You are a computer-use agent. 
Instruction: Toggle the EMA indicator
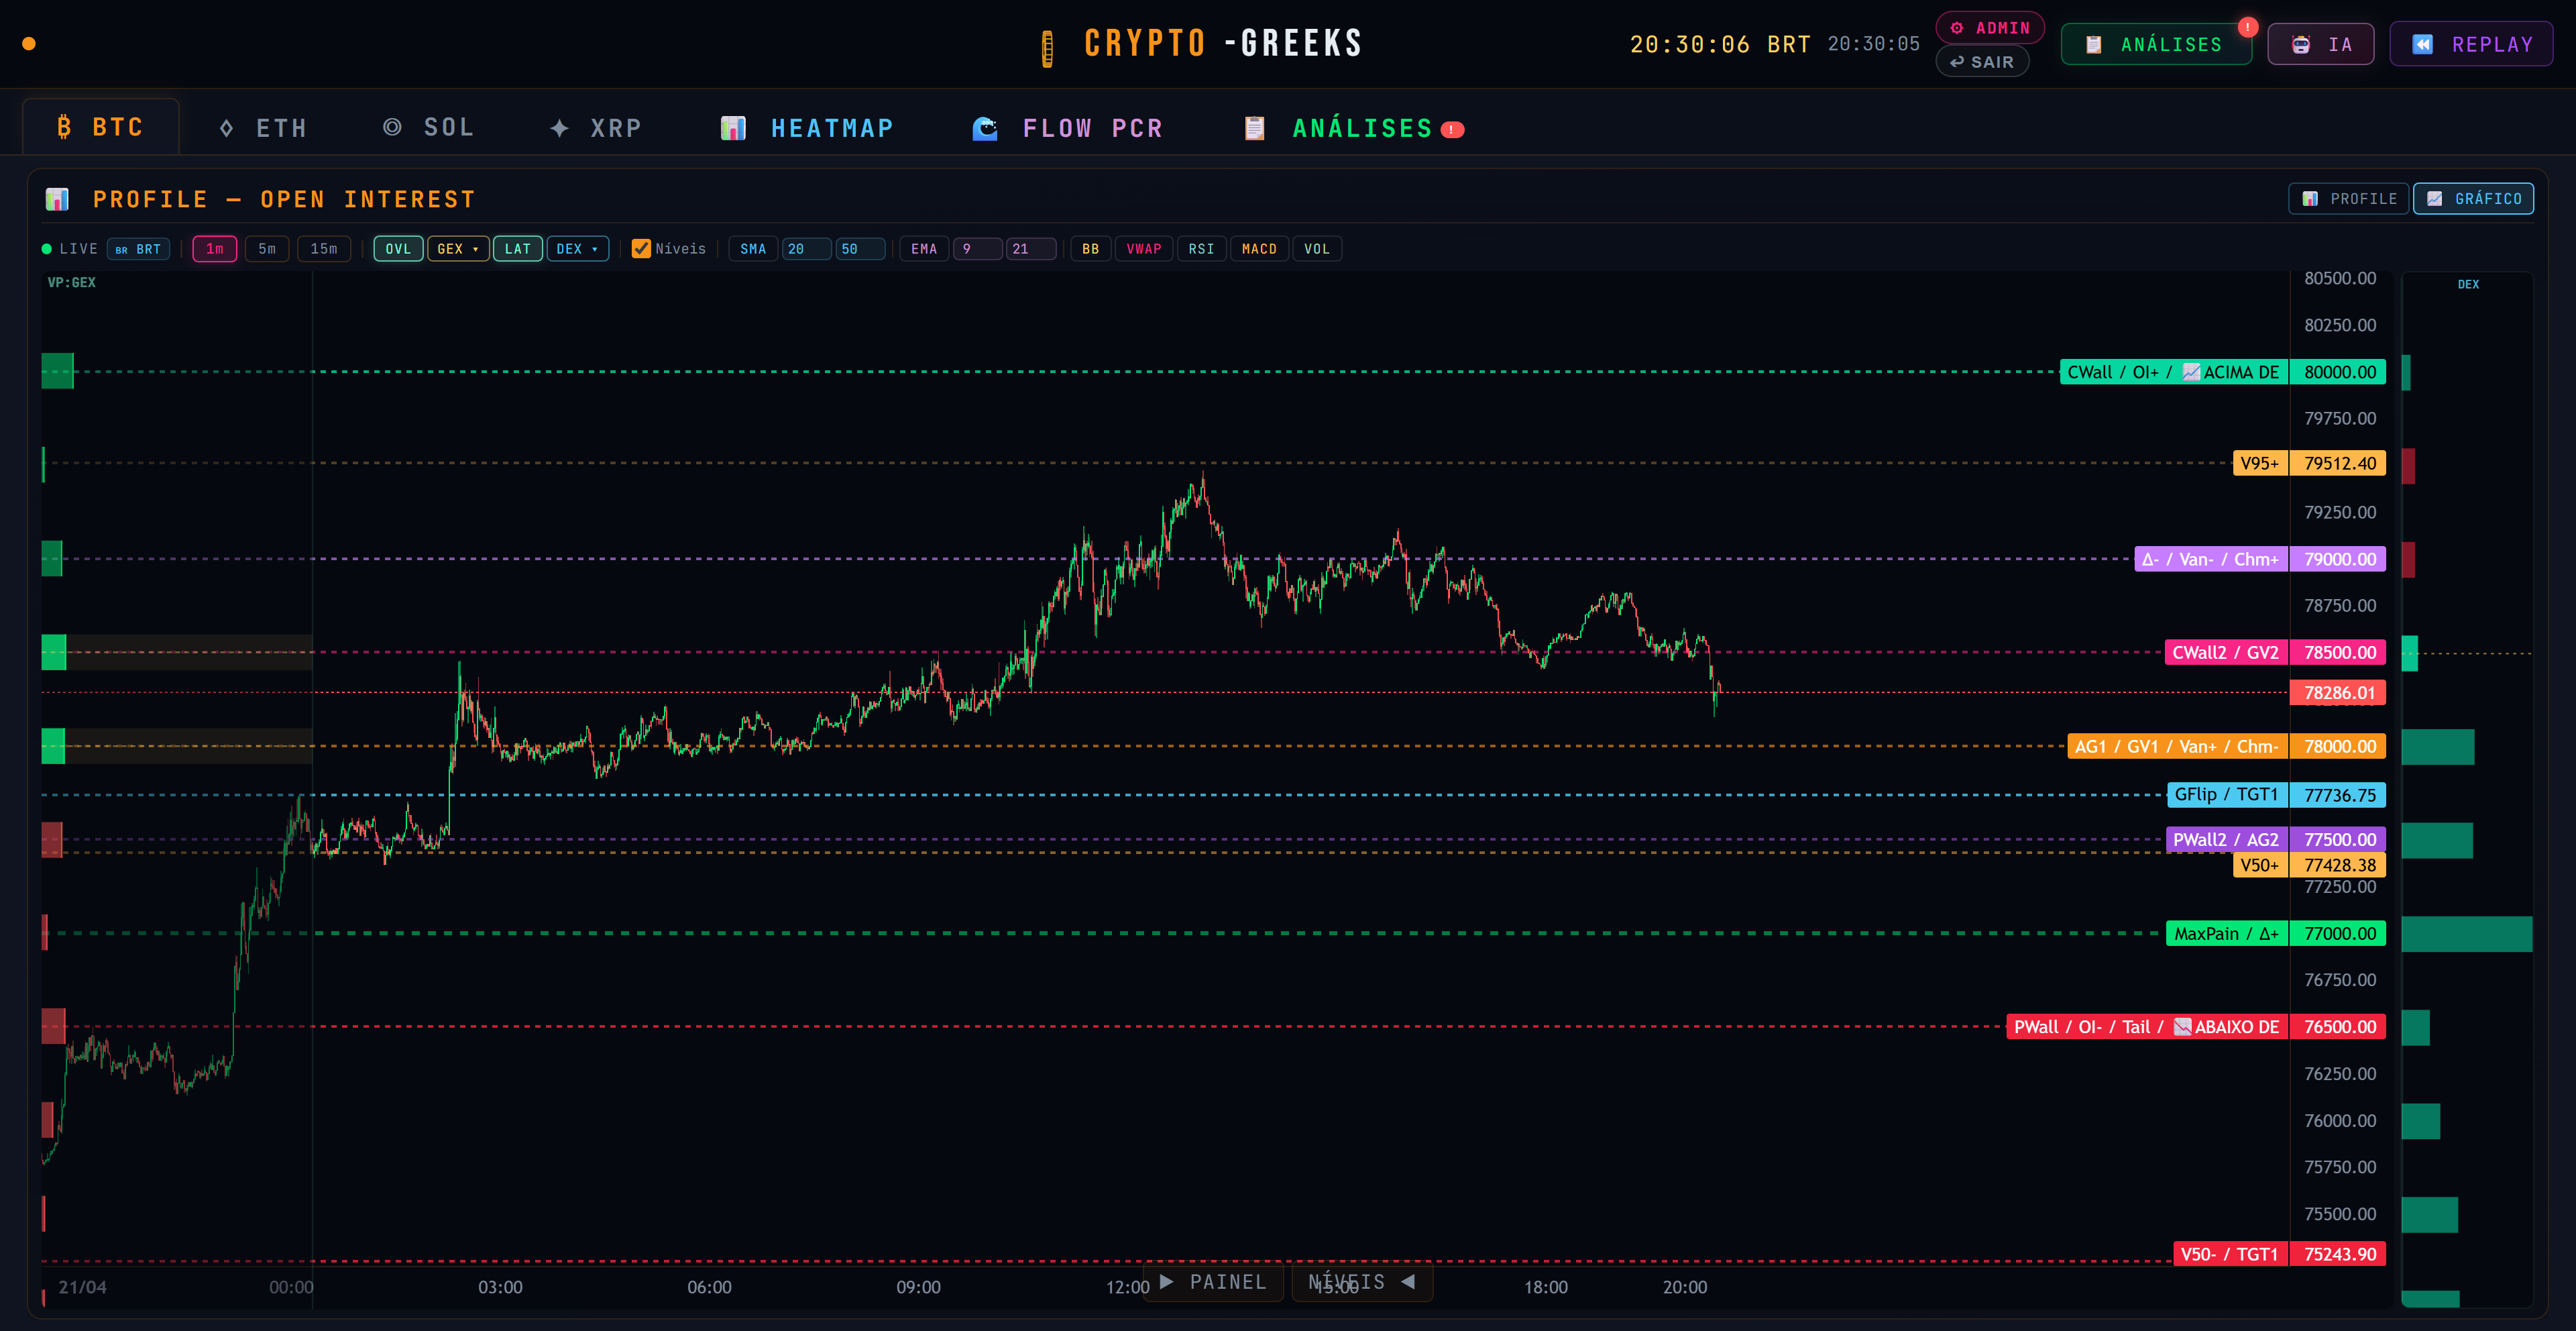coord(924,249)
